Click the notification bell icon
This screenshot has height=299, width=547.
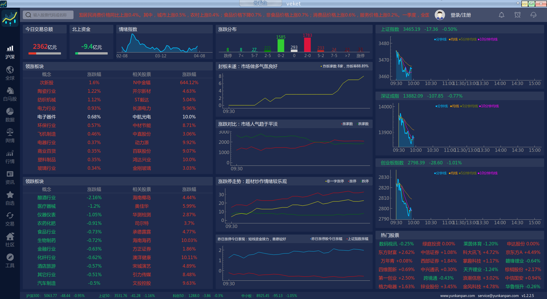(x=501, y=15)
